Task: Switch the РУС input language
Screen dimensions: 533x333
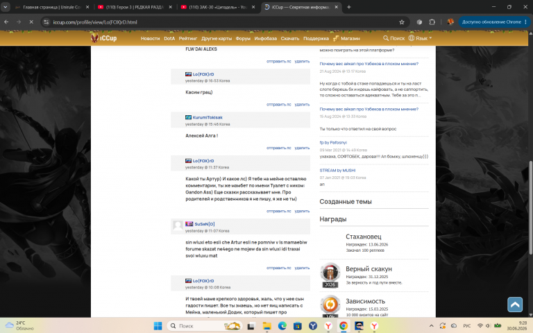Action: point(466,326)
